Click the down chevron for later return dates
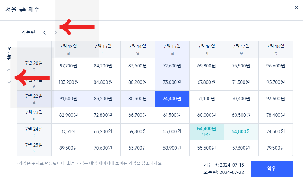 click(x=9, y=82)
